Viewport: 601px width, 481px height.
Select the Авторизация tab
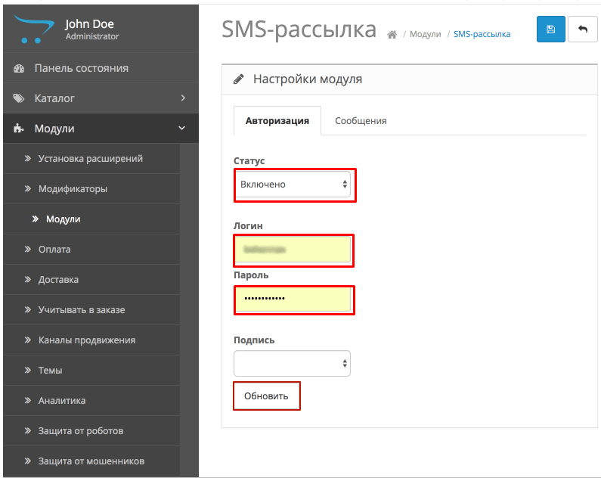coord(277,121)
